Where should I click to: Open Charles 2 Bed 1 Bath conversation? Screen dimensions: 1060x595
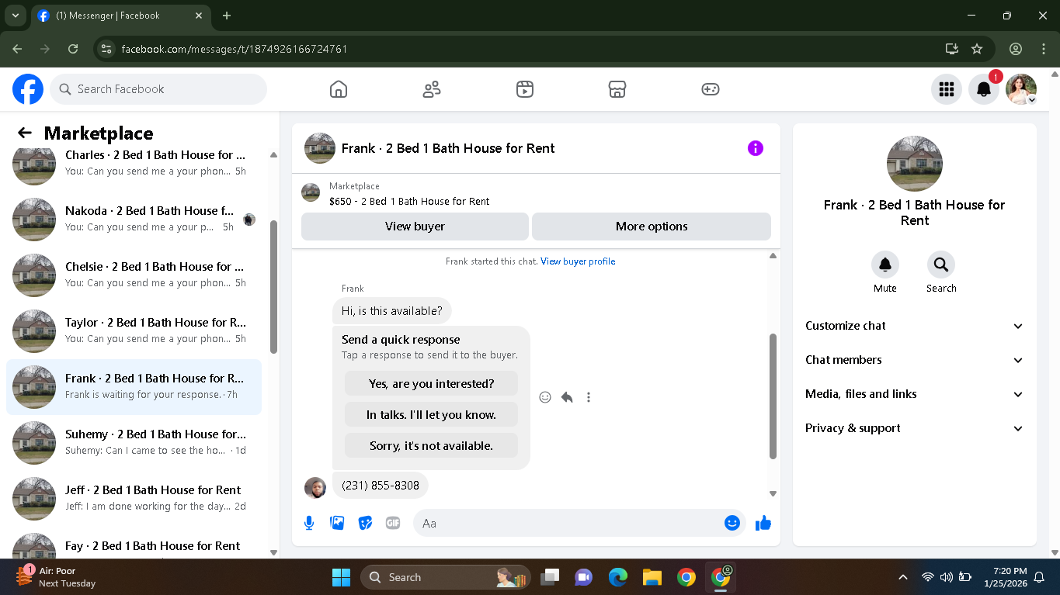click(x=134, y=163)
